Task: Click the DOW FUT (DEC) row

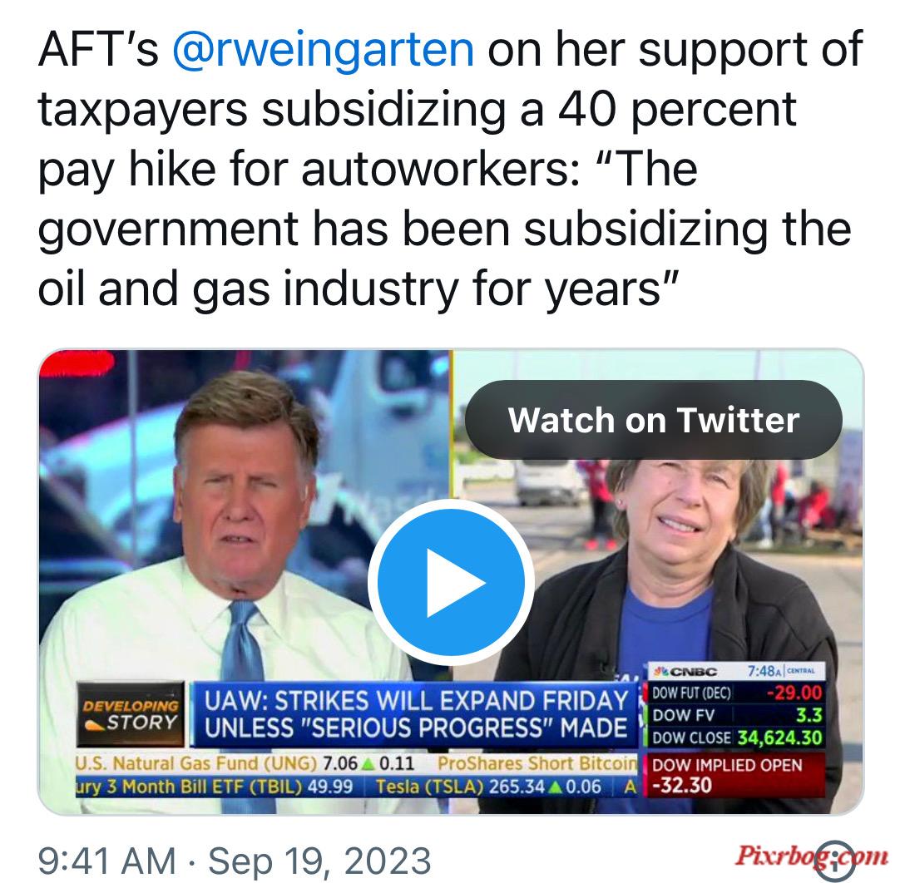Action: pos(736,693)
